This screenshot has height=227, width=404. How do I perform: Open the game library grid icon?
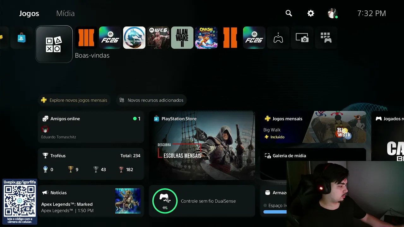[x=326, y=38]
